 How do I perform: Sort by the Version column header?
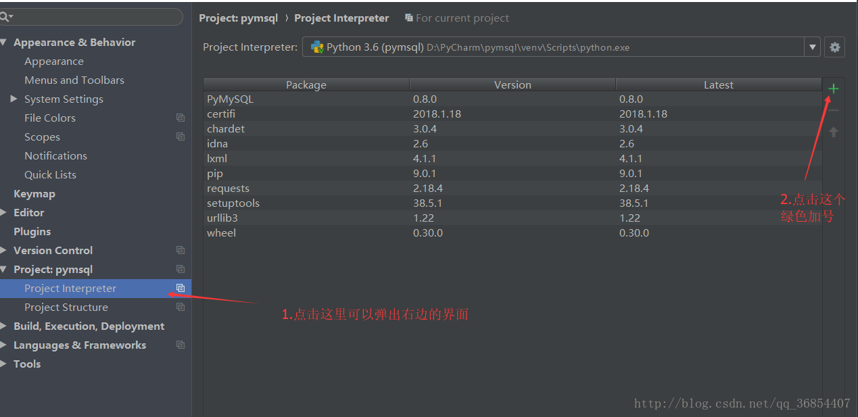[x=513, y=84]
